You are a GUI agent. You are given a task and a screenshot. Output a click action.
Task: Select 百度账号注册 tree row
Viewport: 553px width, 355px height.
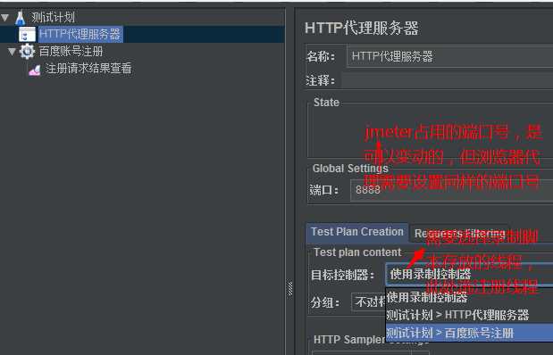point(71,52)
